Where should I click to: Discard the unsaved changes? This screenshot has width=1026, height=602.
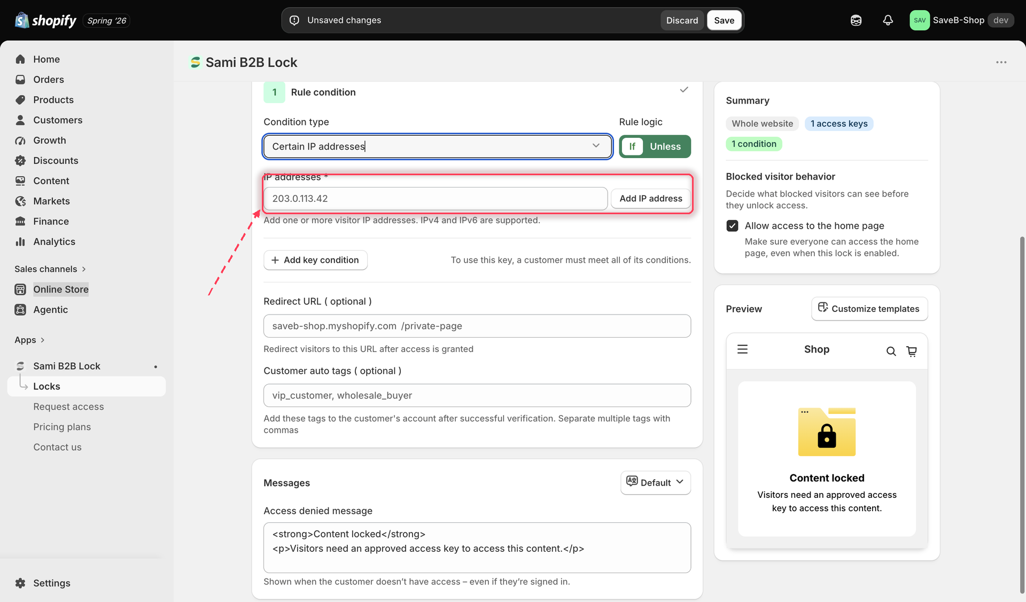click(x=682, y=20)
